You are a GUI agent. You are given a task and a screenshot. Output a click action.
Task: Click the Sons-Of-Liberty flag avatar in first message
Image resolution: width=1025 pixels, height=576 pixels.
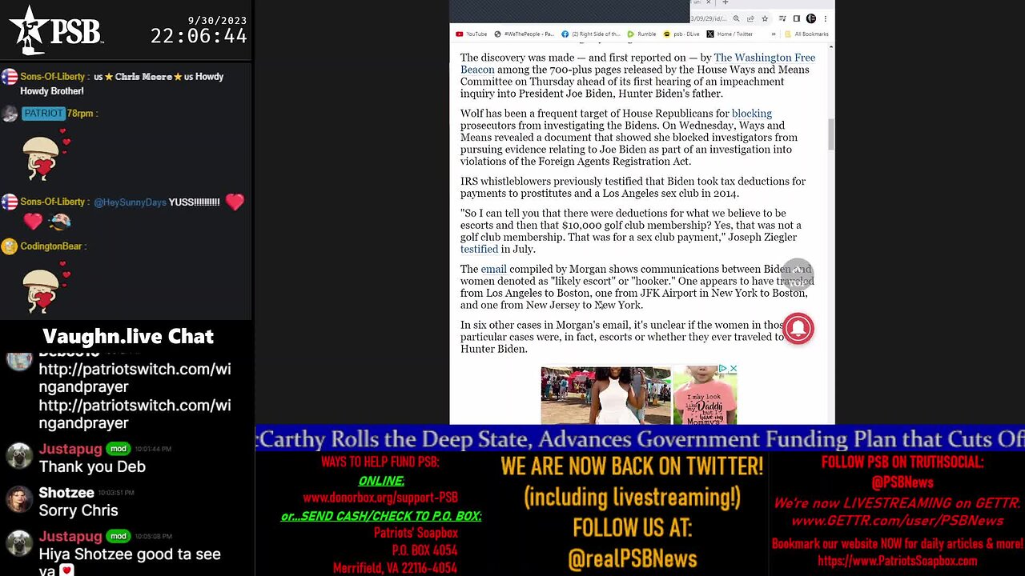10,77
